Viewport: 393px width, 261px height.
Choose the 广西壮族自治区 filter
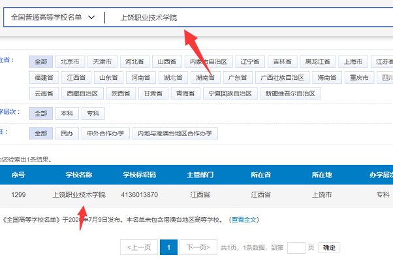(x=283, y=78)
